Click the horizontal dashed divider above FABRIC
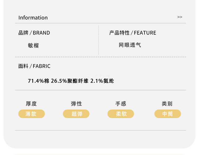The width and height of the screenshot is (199, 155). pyautogui.click(x=100, y=57)
